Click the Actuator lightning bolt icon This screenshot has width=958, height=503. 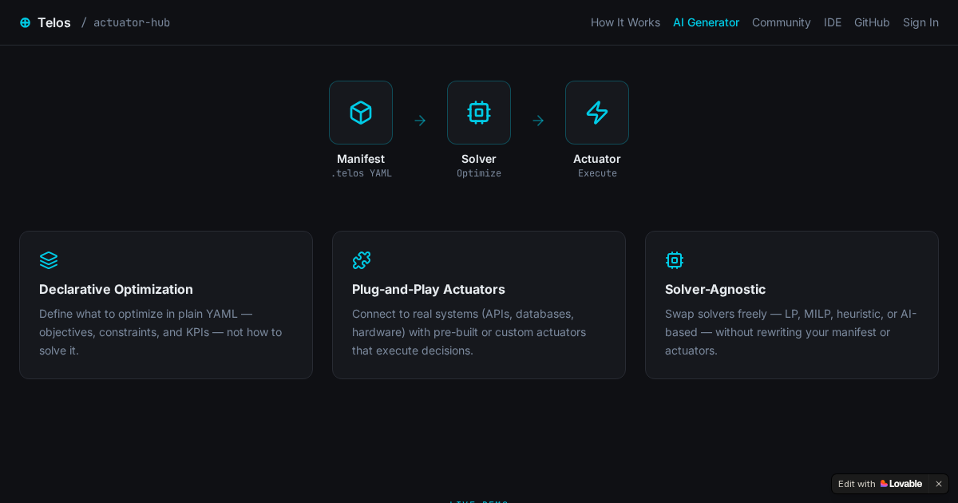coord(597,113)
